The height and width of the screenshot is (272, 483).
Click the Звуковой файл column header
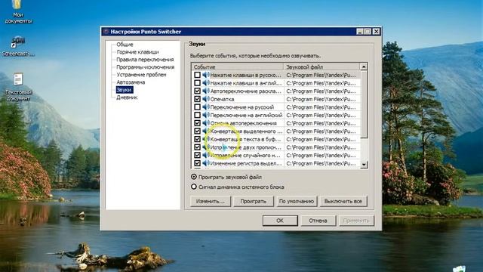coord(321,66)
